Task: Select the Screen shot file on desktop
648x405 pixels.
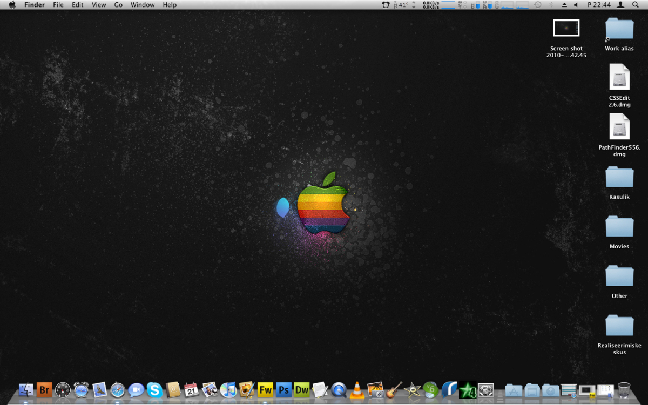Action: (x=566, y=39)
